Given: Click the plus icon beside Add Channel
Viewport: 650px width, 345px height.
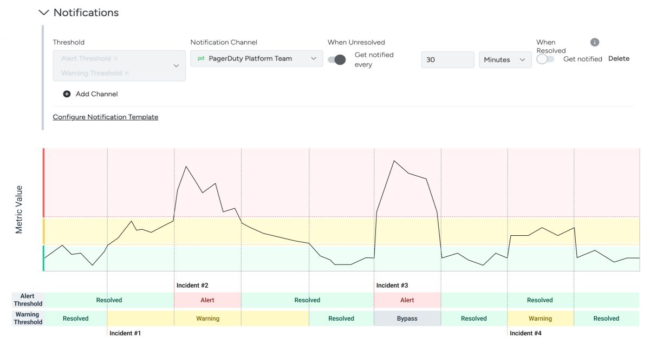Looking at the screenshot, I should [67, 94].
